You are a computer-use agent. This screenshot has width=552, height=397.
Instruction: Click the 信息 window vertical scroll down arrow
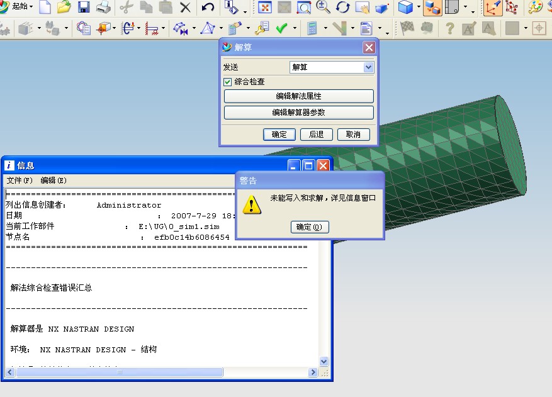coord(324,362)
